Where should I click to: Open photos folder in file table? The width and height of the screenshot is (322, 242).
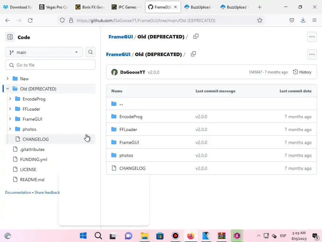126,155
